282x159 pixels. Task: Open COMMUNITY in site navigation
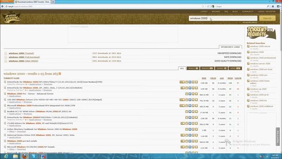pyautogui.click(x=248, y=11)
